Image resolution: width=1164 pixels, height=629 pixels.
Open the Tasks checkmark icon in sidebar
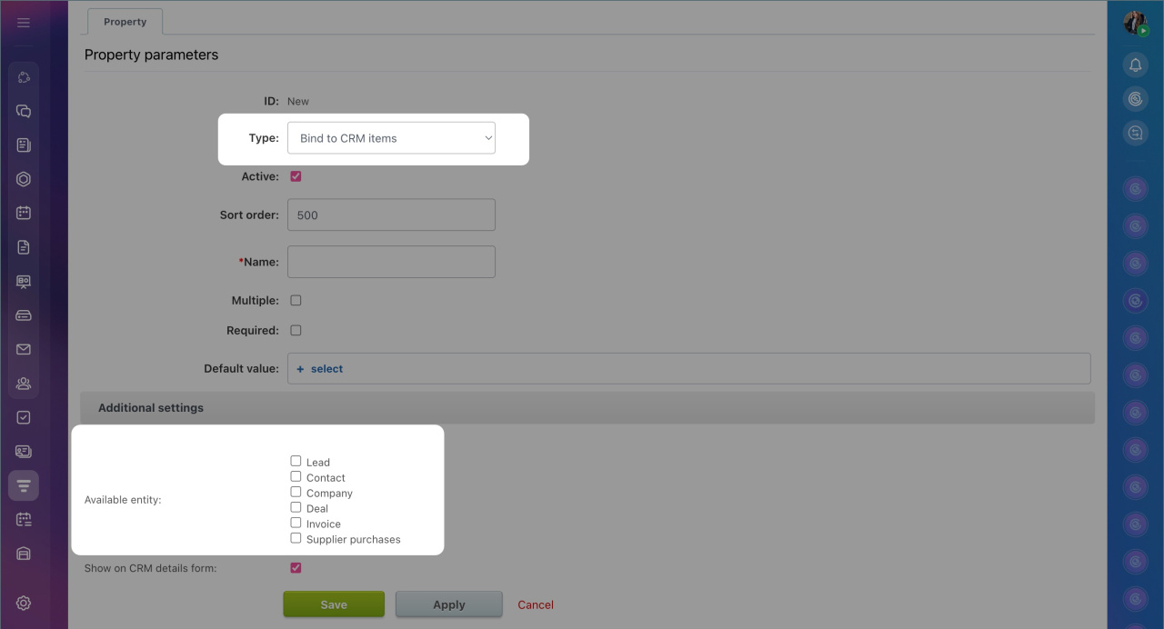pos(24,417)
